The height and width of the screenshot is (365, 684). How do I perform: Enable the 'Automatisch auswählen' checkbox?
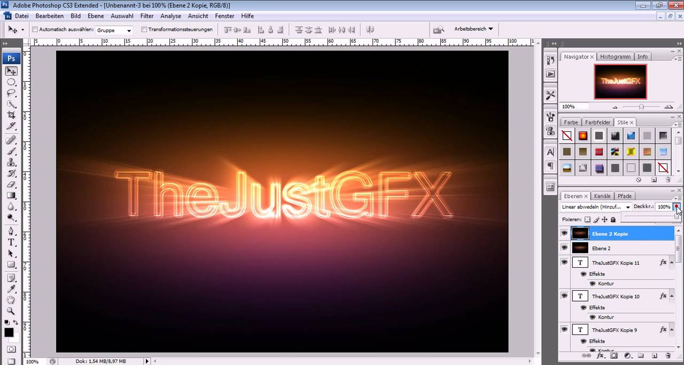point(35,29)
